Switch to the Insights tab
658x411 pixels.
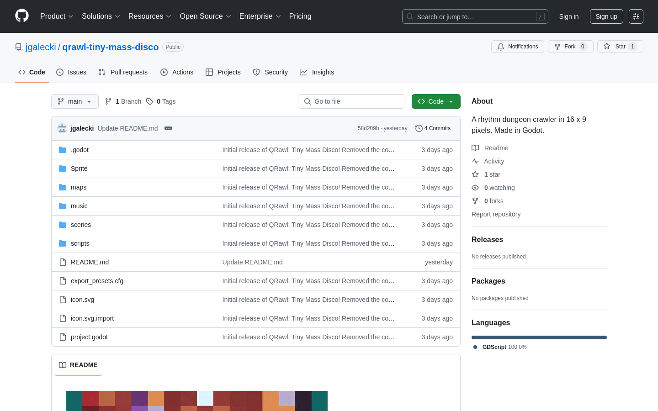pyautogui.click(x=317, y=72)
